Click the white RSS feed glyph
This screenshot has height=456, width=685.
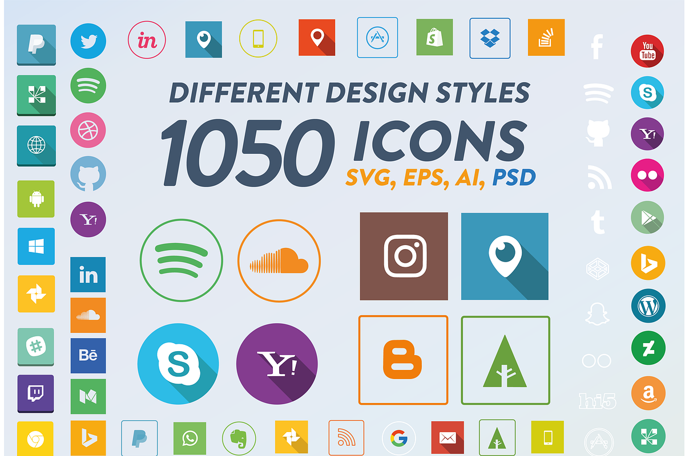point(599,177)
